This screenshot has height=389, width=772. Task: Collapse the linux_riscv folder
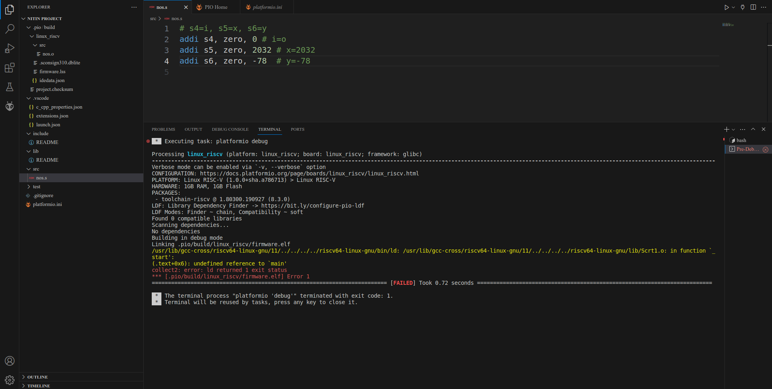pyautogui.click(x=81, y=36)
